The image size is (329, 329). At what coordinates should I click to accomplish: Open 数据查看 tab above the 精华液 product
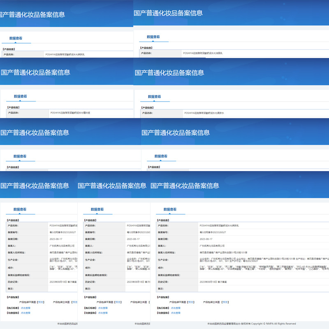(x=20, y=96)
